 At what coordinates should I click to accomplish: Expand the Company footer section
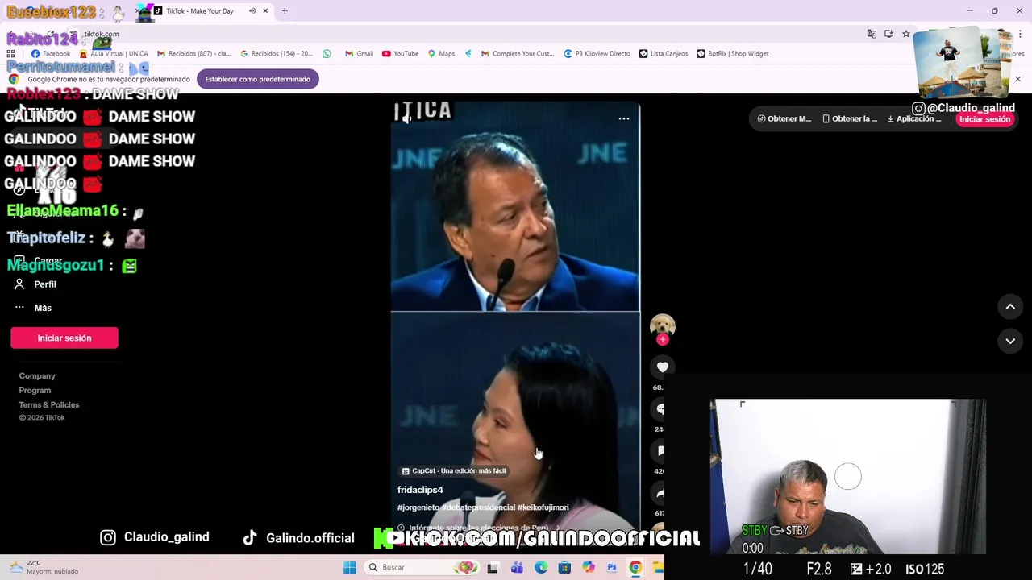coord(37,376)
